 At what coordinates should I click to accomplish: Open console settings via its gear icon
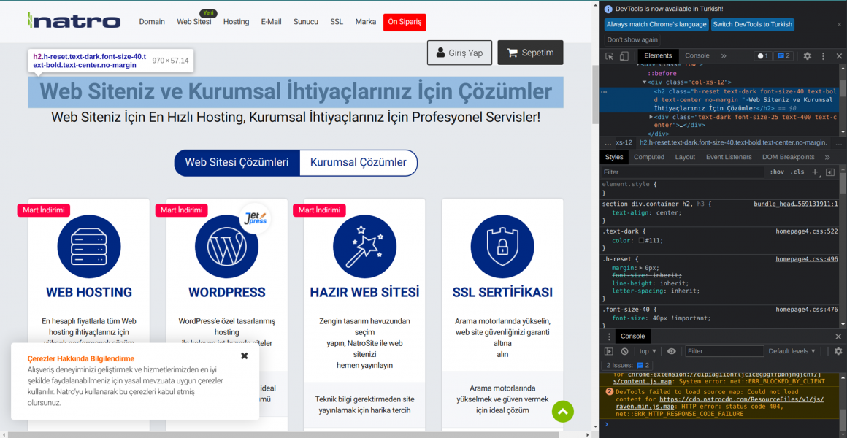point(838,350)
